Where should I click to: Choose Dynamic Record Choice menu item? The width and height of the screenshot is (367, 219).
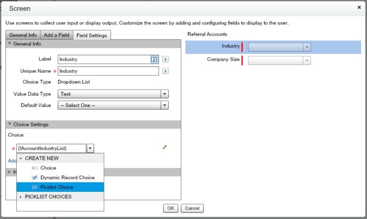[x=60, y=178]
